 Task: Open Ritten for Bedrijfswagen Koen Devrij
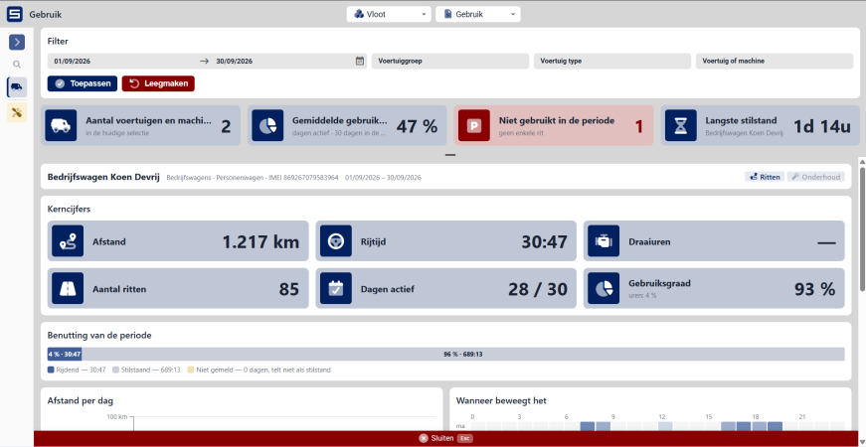(x=765, y=177)
